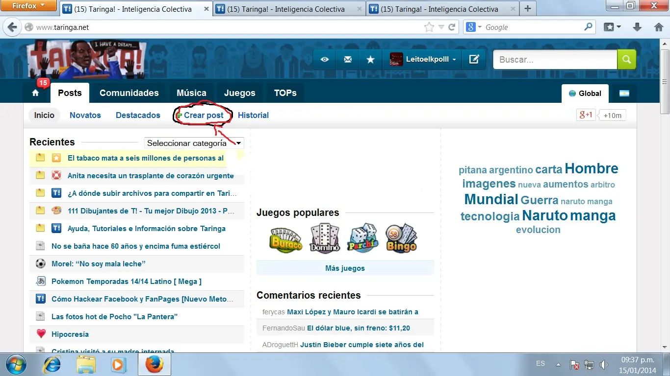The image size is (670, 376).
Task: Open favorites star icon in header
Action: pyautogui.click(x=371, y=59)
